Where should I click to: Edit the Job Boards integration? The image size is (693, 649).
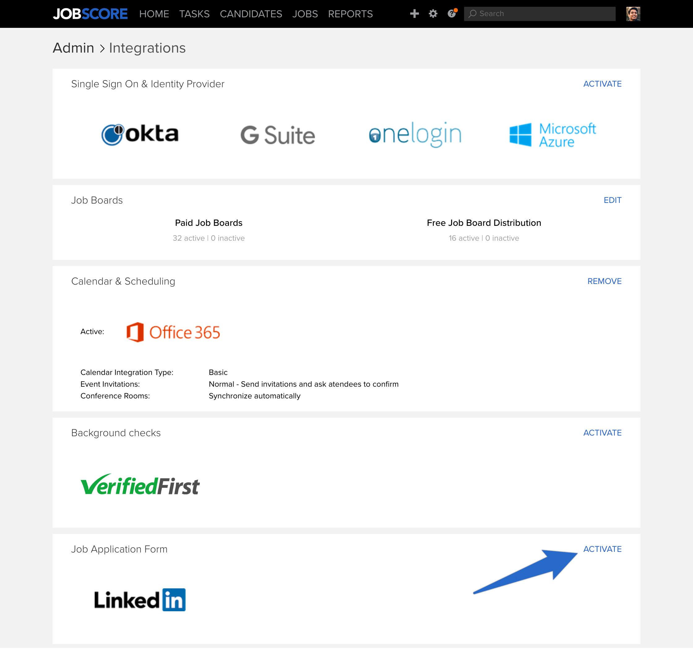tap(612, 200)
